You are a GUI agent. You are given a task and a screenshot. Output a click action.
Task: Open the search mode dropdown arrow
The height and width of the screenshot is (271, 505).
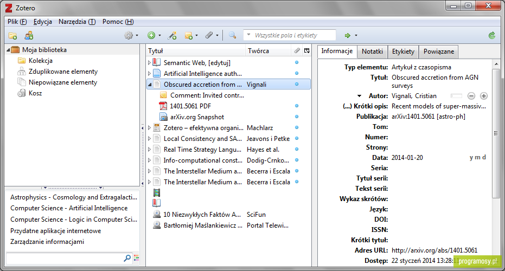point(248,35)
